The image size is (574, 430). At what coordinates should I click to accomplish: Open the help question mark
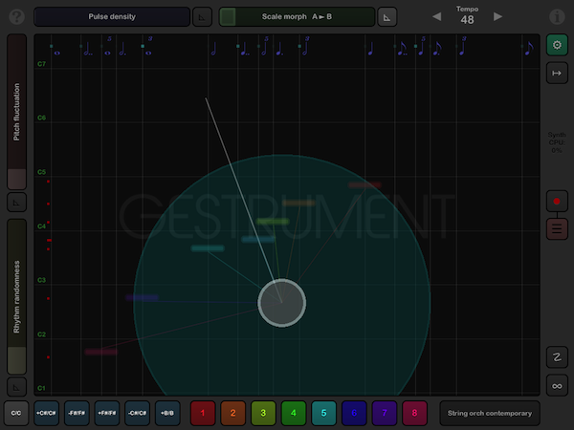[x=17, y=17]
